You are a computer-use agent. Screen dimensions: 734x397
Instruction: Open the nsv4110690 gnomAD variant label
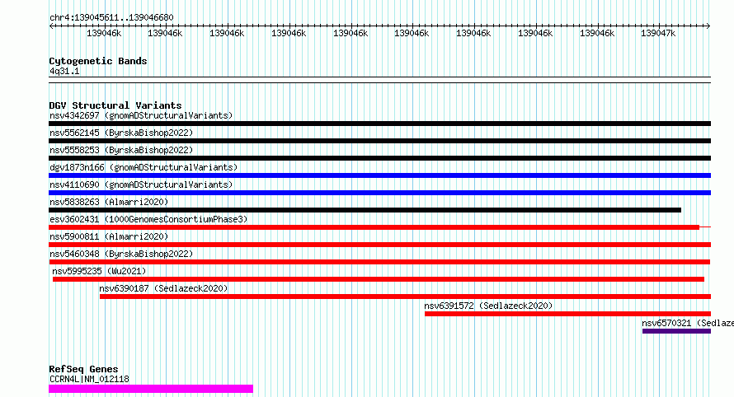141,184
